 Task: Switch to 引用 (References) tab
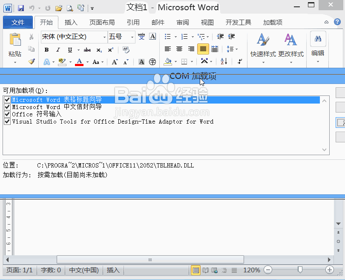point(133,22)
